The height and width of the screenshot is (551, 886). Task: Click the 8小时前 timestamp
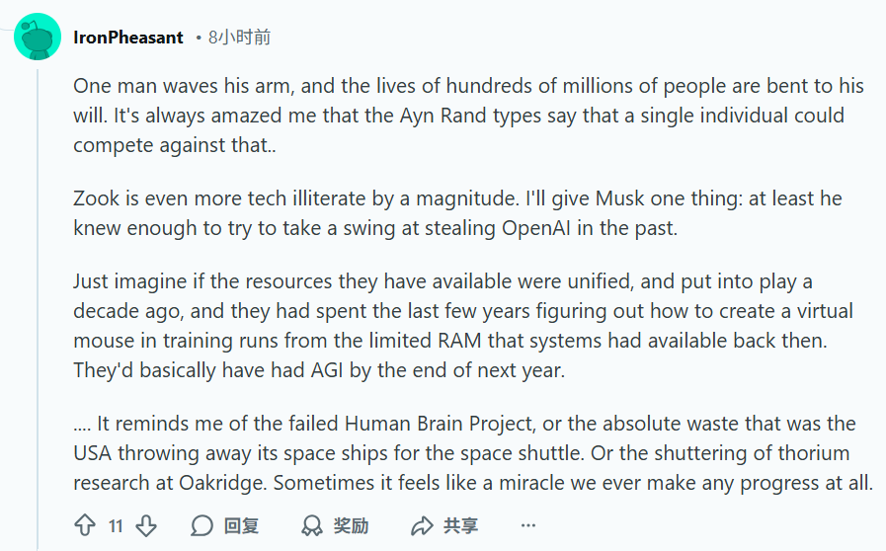[240, 38]
